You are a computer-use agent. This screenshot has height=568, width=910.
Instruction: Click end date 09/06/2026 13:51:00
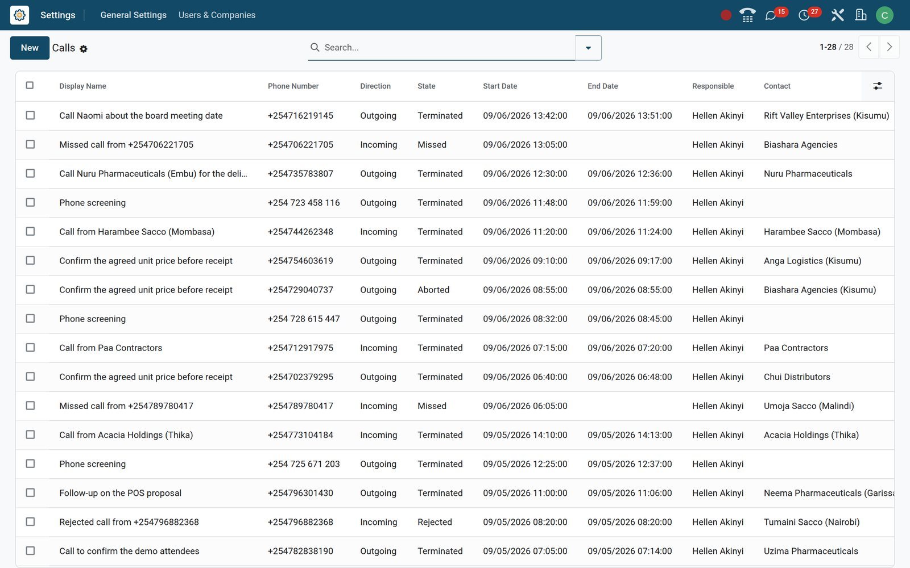[x=630, y=116]
